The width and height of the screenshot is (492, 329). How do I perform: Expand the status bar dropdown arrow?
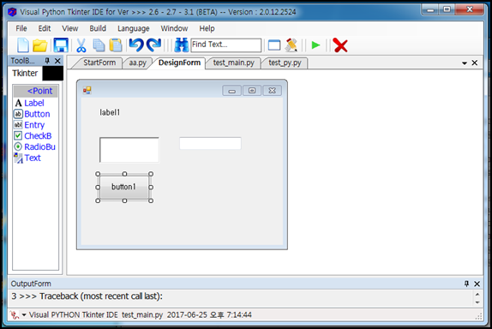[24, 315]
